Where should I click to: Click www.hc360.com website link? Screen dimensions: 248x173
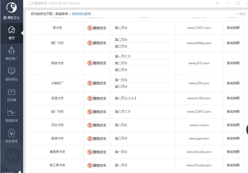[199, 98]
